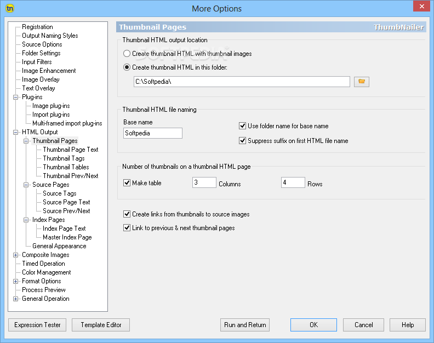Select Thumbnail Page Text item

point(71,150)
